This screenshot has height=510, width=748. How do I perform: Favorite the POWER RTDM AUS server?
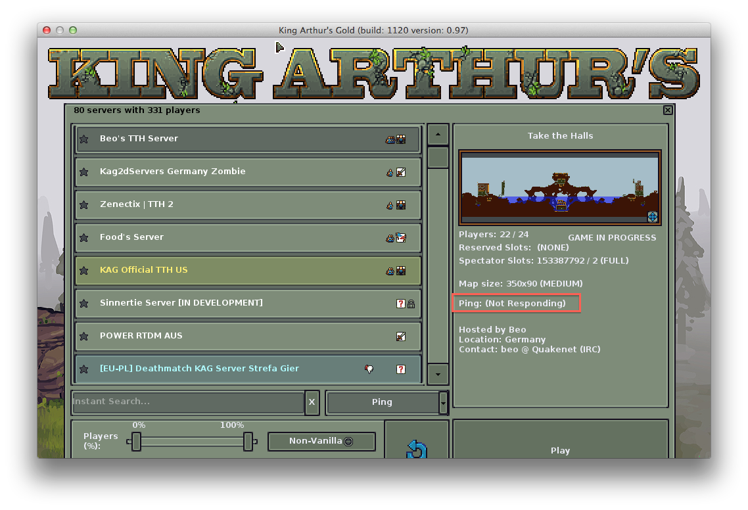(84, 336)
